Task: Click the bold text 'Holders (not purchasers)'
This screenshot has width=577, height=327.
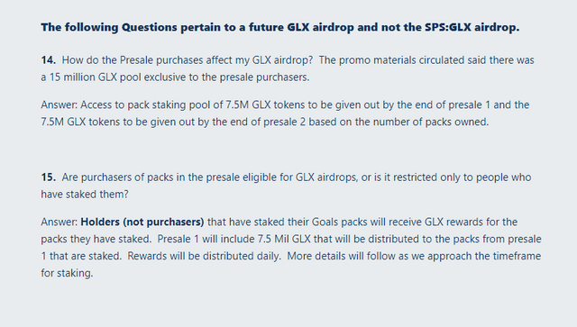Action: 142,222
